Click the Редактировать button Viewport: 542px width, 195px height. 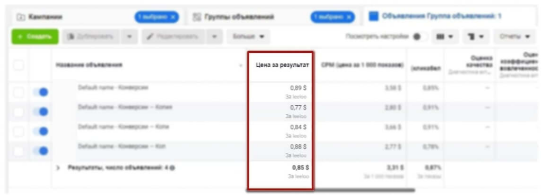point(174,36)
